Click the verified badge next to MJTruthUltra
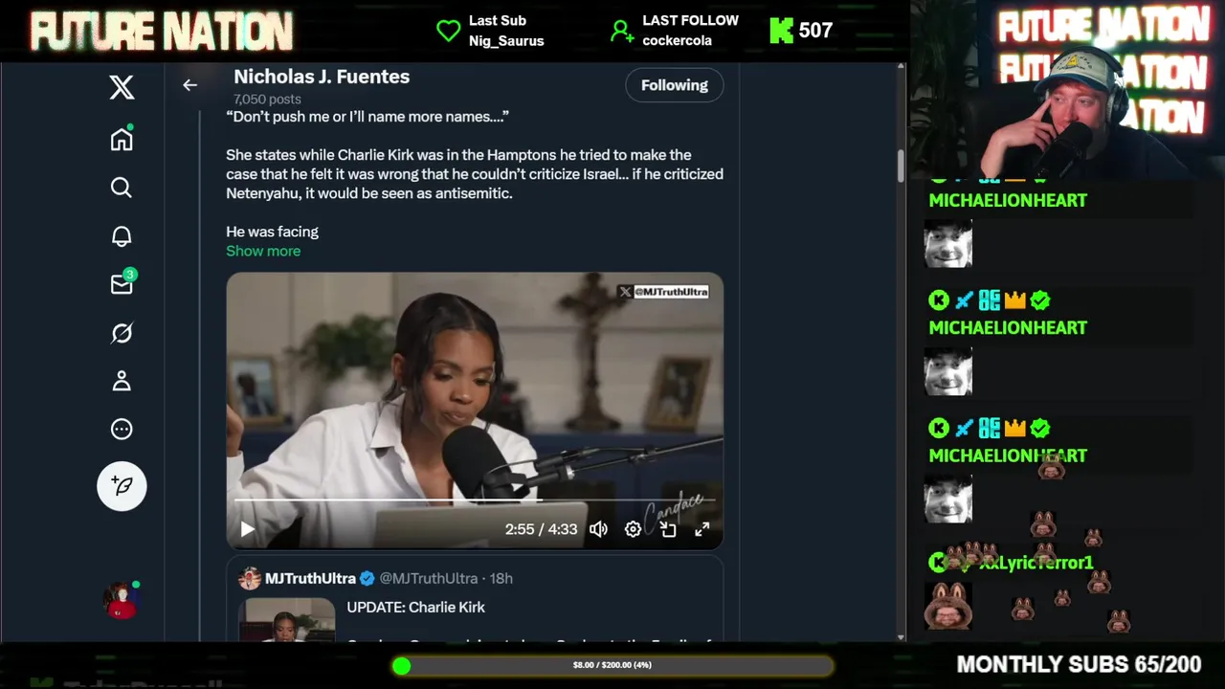This screenshot has width=1225, height=689. [x=367, y=578]
